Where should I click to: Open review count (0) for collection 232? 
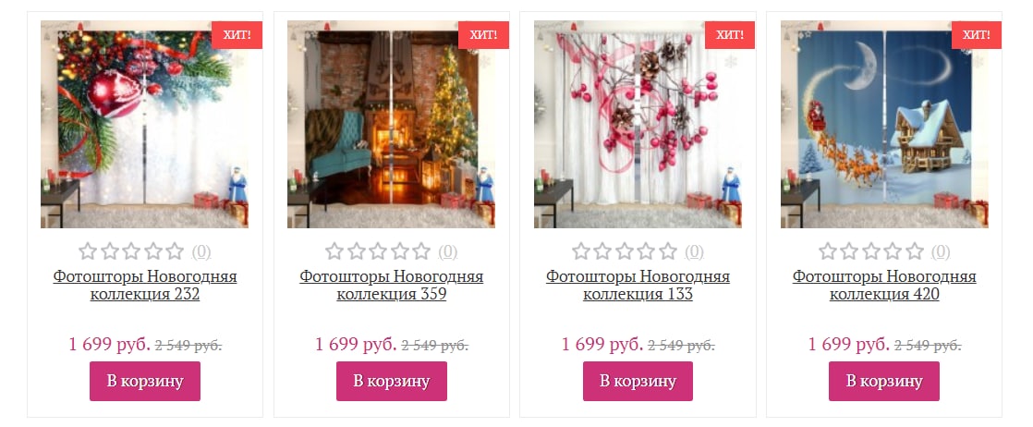(x=201, y=251)
